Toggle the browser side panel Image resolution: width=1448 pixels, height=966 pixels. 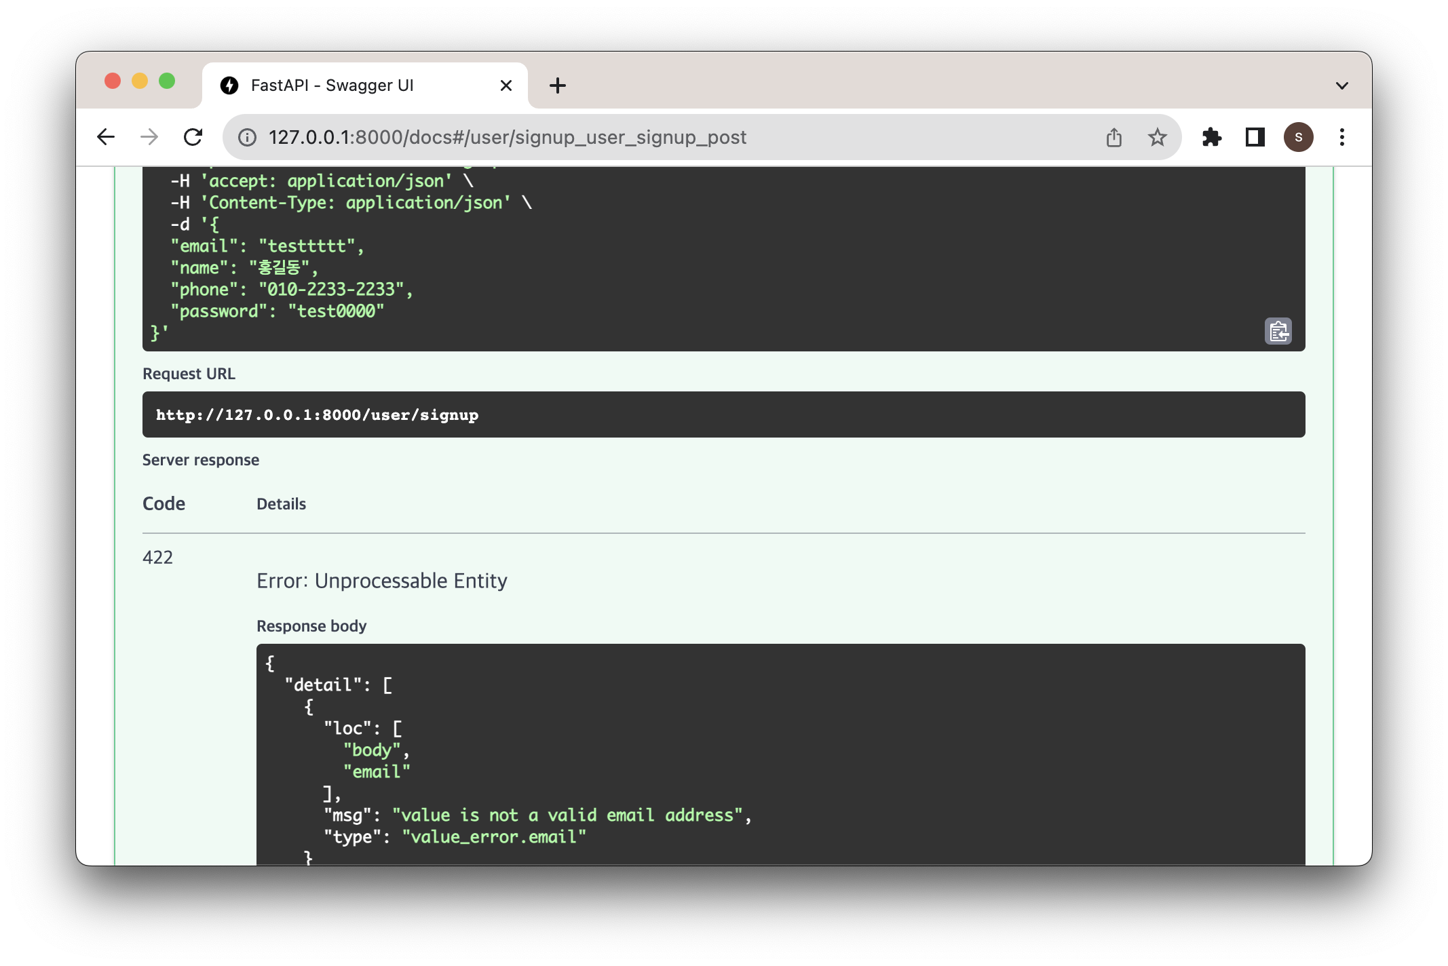pos(1255,137)
